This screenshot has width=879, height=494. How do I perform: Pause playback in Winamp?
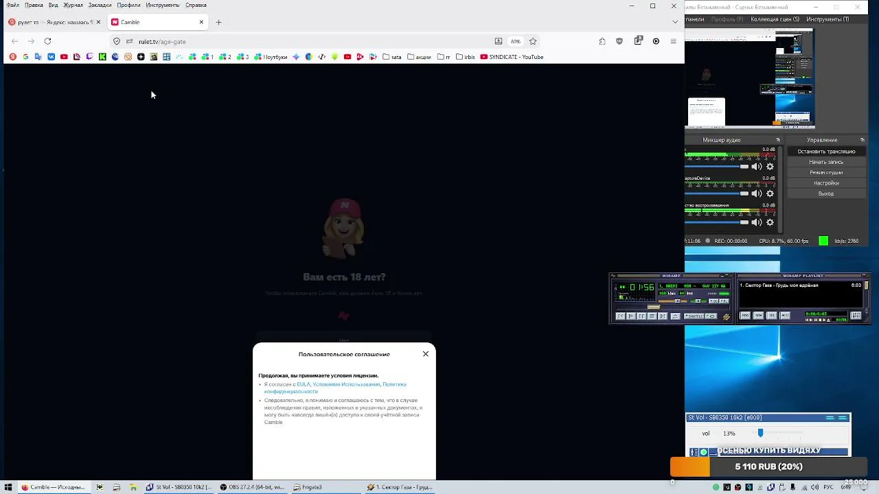click(x=641, y=316)
